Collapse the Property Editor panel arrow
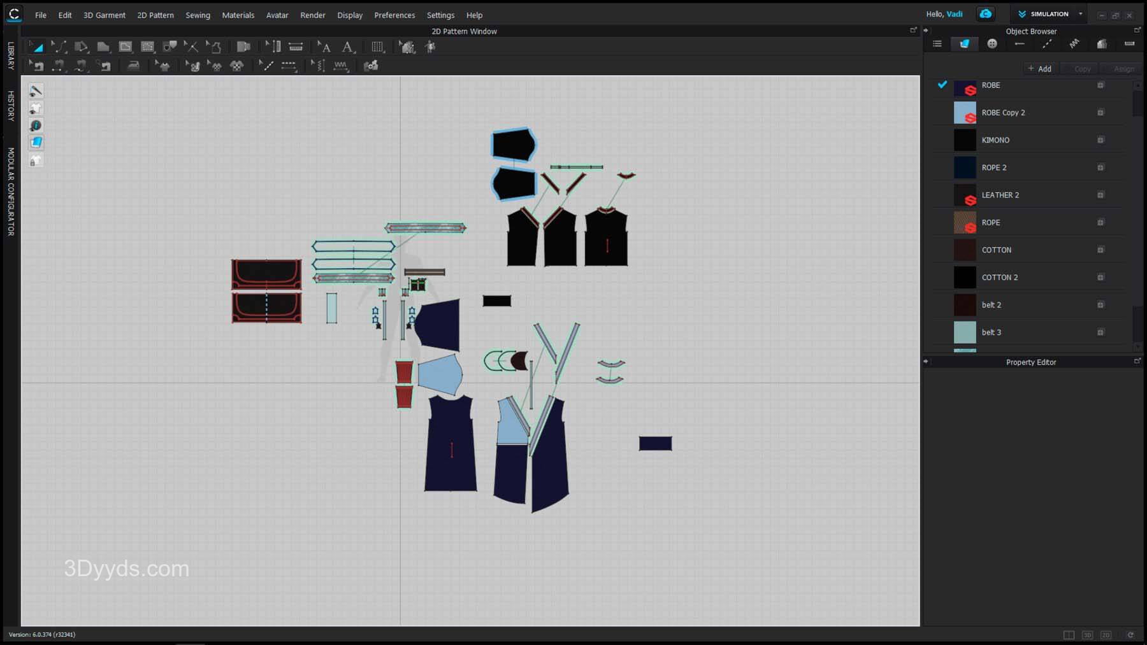Screen dimensions: 1147x645 coord(926,362)
